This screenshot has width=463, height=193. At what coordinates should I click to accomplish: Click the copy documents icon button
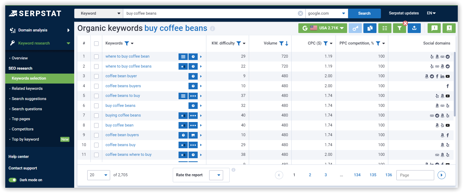[370, 28]
